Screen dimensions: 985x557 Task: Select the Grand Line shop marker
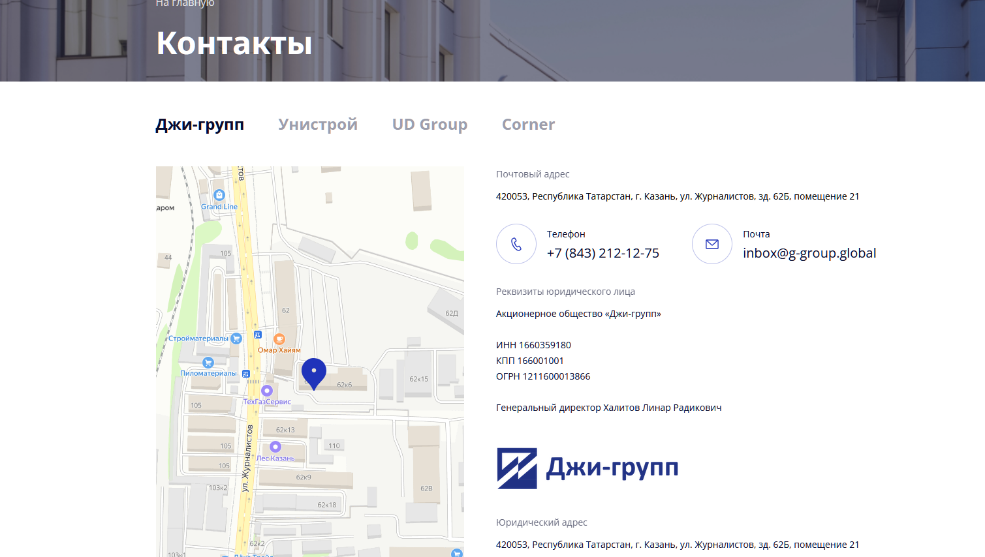(x=219, y=195)
